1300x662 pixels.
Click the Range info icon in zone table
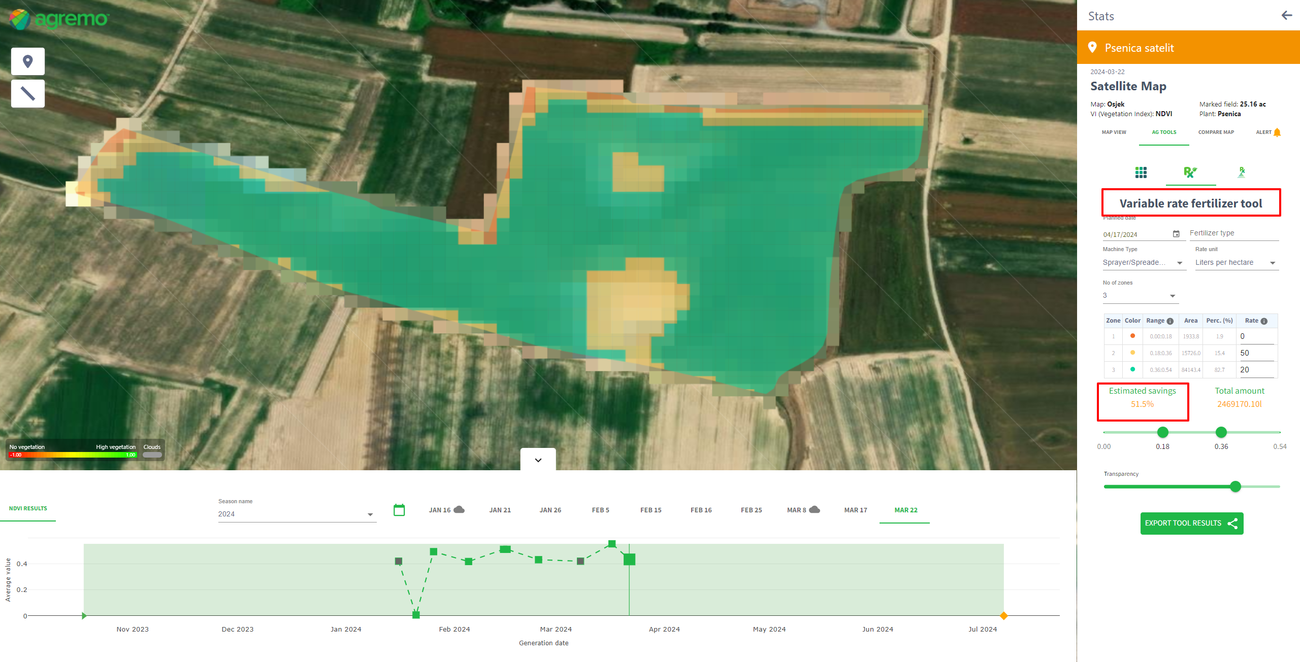[1170, 321]
